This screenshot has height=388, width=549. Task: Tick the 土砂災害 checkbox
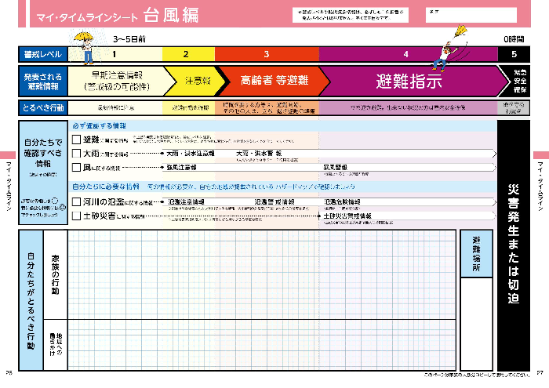pyautogui.click(x=76, y=215)
